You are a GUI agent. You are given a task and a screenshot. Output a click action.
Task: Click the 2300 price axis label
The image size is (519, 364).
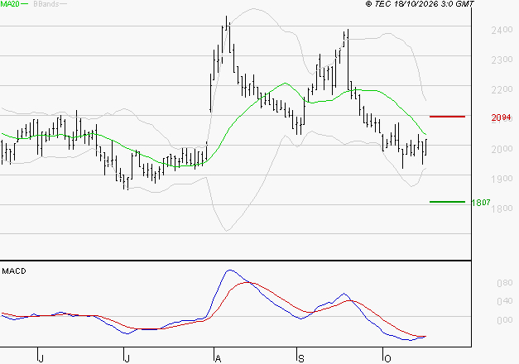[502, 60]
